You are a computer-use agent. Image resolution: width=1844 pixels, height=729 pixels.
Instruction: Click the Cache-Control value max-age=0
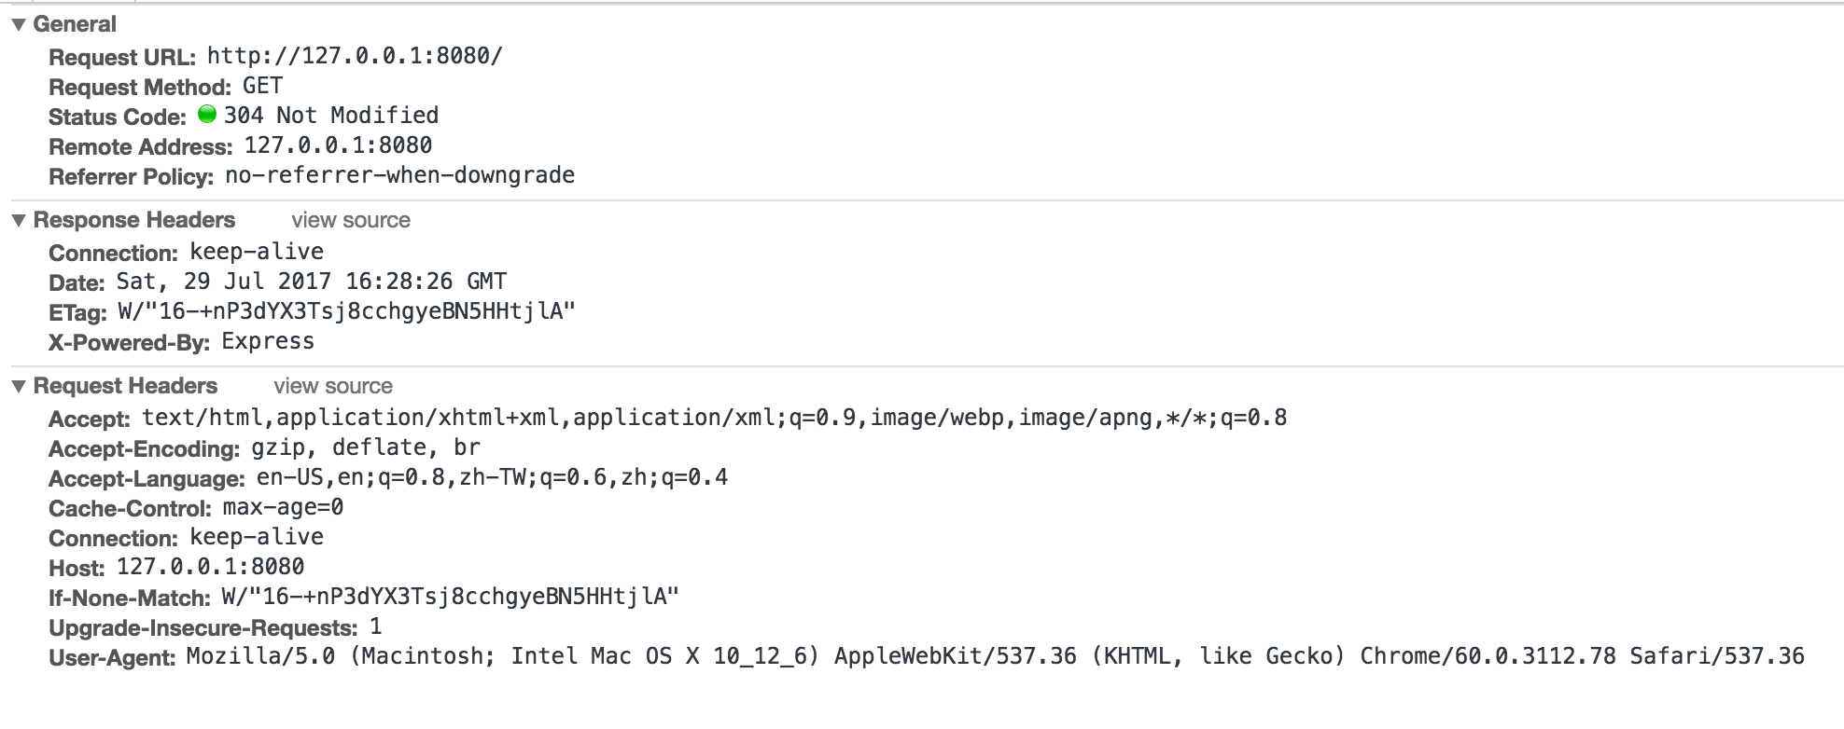[283, 507]
